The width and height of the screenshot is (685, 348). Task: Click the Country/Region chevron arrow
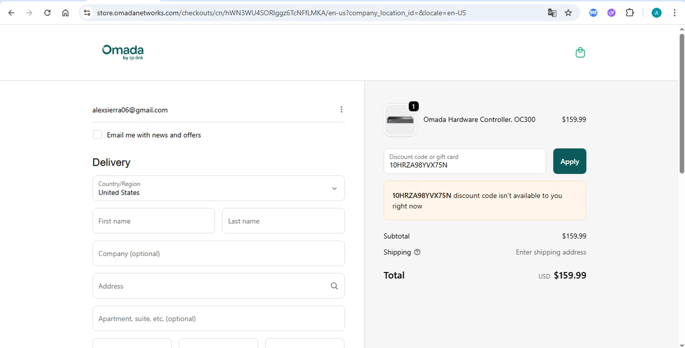click(x=334, y=188)
